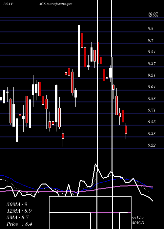Click the 9.04 price axis label

152,87
